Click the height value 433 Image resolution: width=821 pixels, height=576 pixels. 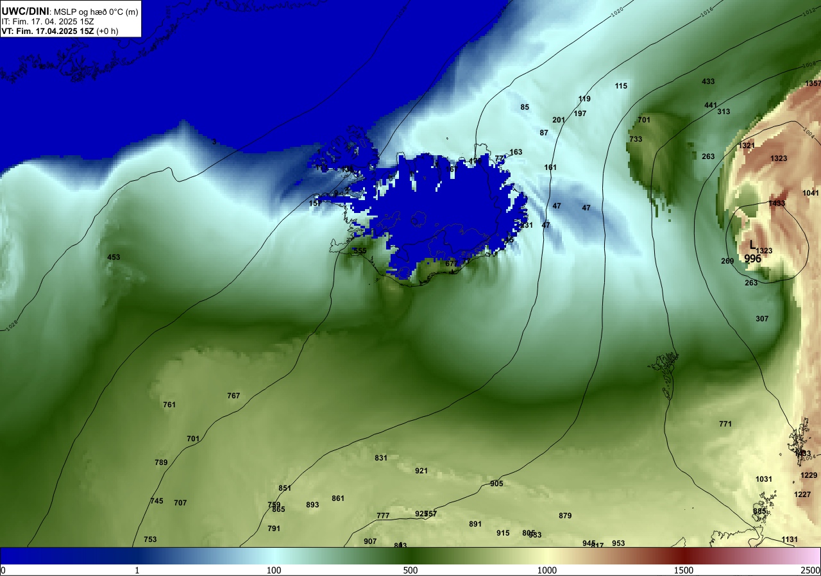click(x=708, y=81)
